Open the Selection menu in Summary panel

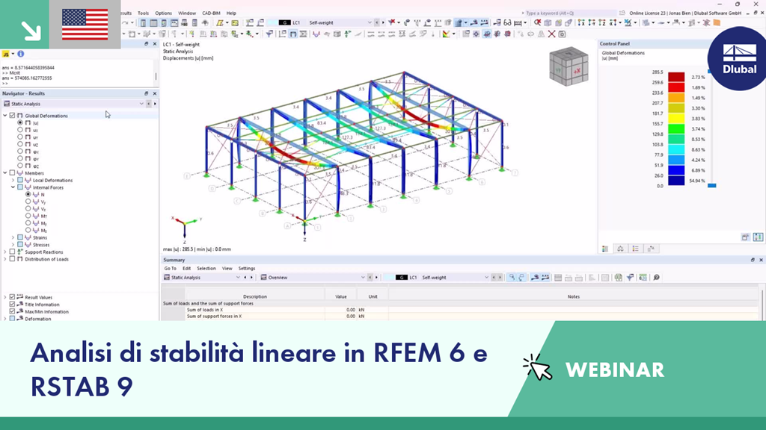(x=206, y=269)
